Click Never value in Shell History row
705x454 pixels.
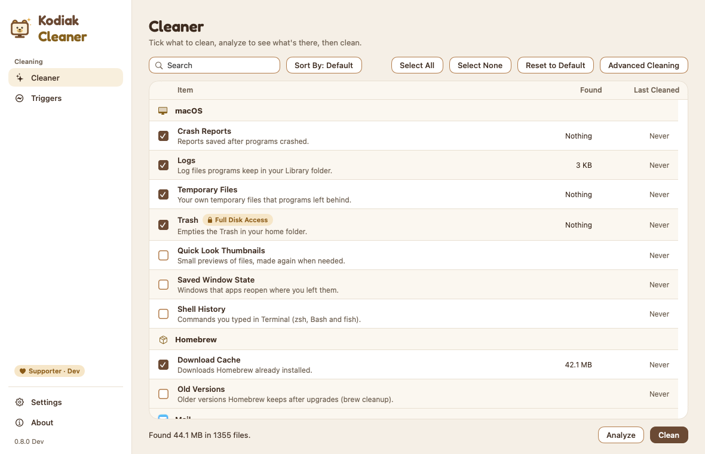(659, 314)
